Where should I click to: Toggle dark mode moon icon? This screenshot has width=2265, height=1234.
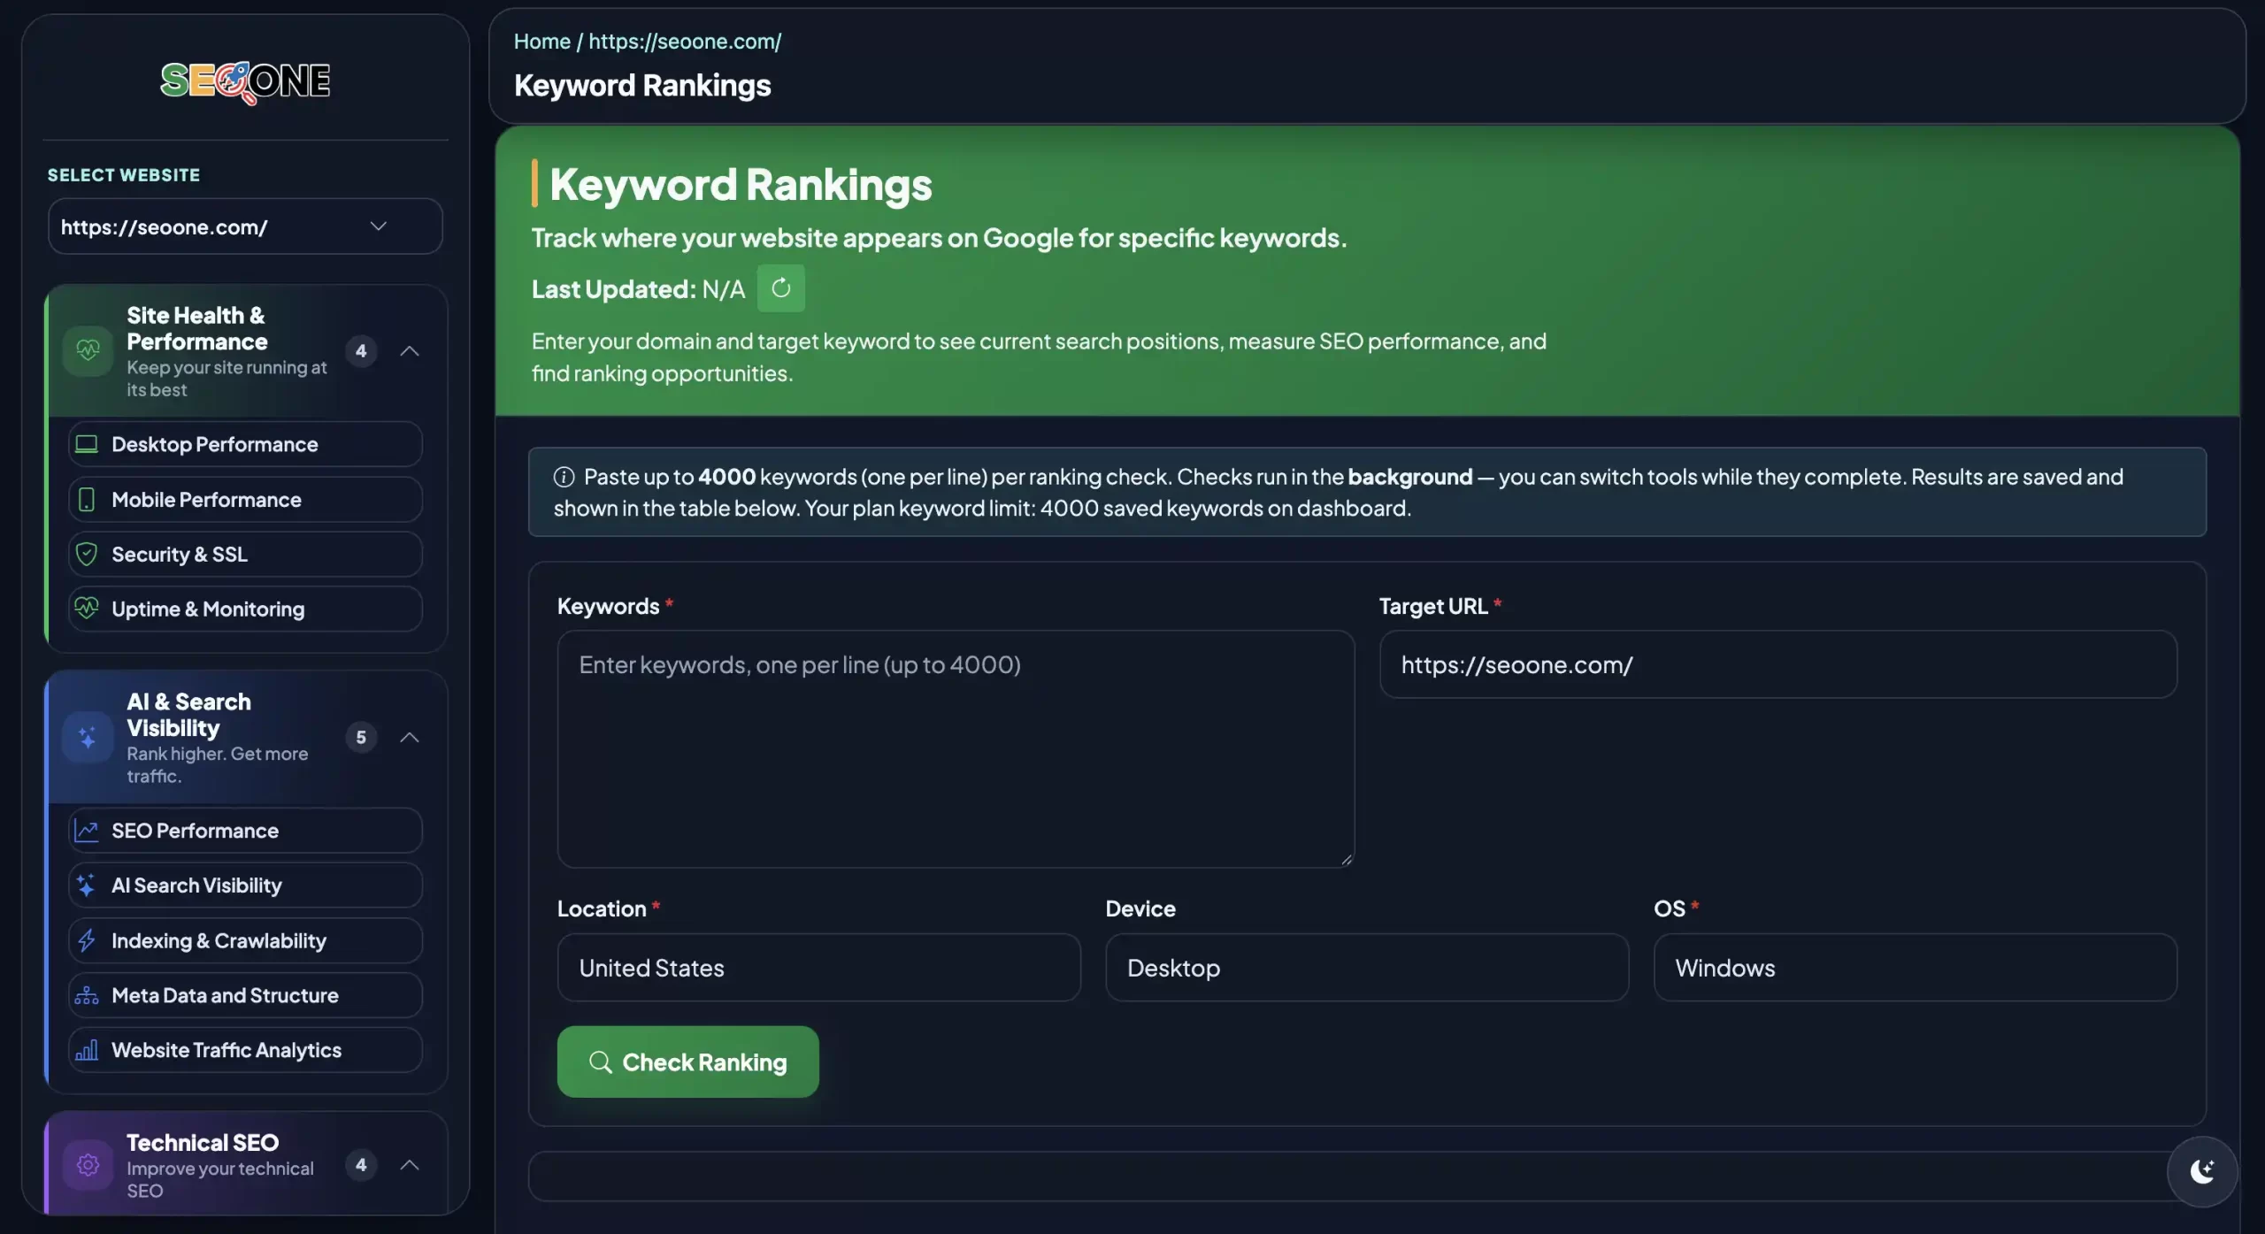pos(2202,1171)
